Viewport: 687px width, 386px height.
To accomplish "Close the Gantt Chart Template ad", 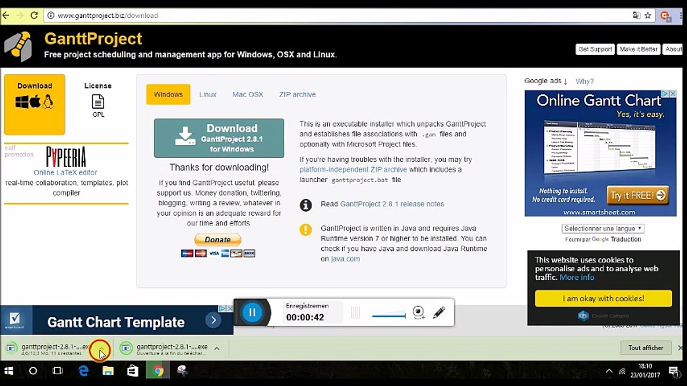I will [x=230, y=309].
